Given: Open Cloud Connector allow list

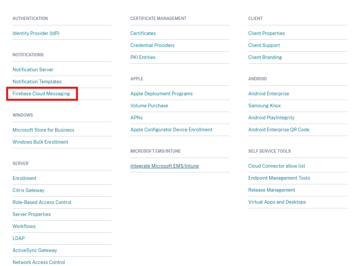Looking at the screenshot, I should [x=277, y=166].
